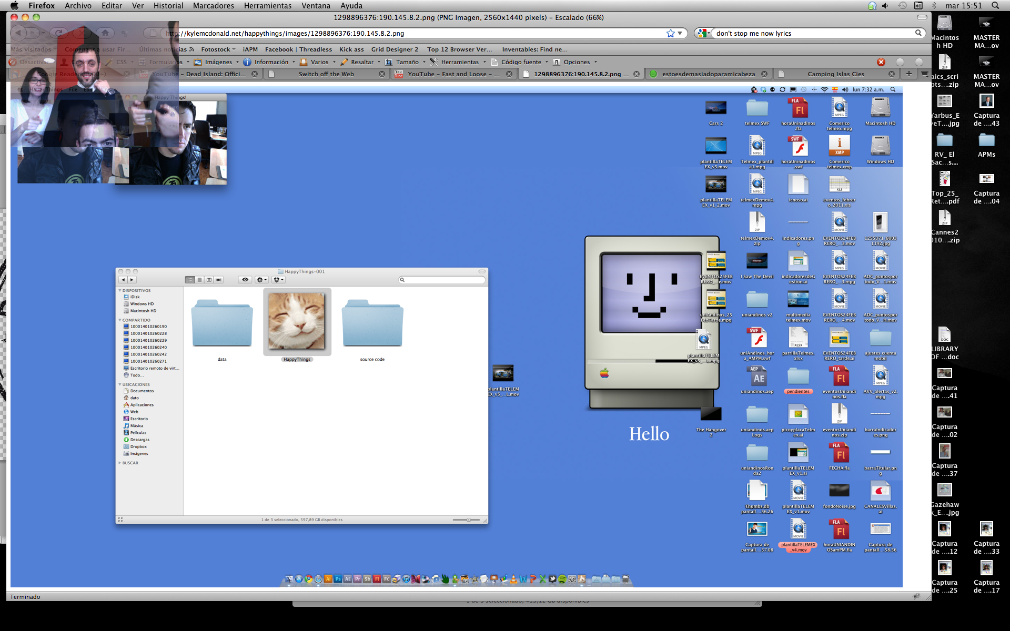Image resolution: width=1010 pixels, height=631 pixels.
Task: Select the APMs folder on the desktop
Action: 986,141
